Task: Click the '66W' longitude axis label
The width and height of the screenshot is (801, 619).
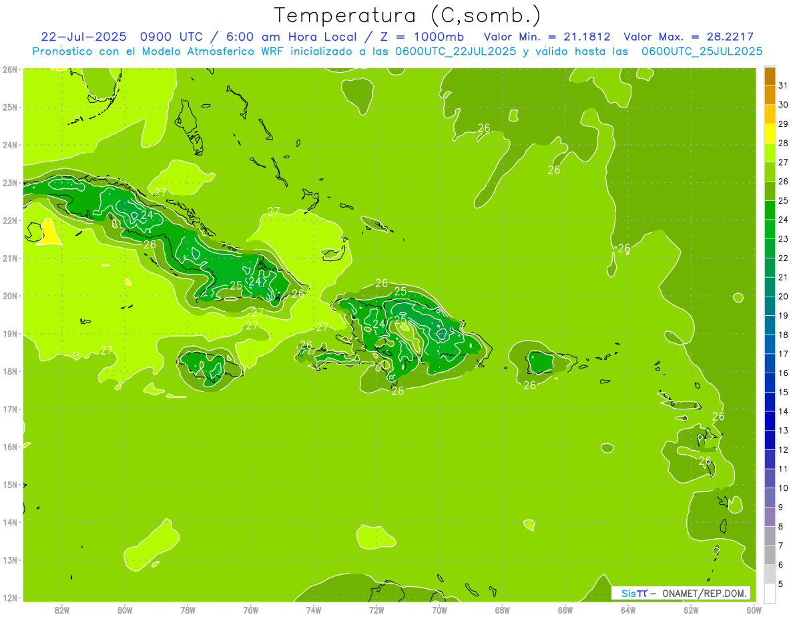Action: pos(565,610)
